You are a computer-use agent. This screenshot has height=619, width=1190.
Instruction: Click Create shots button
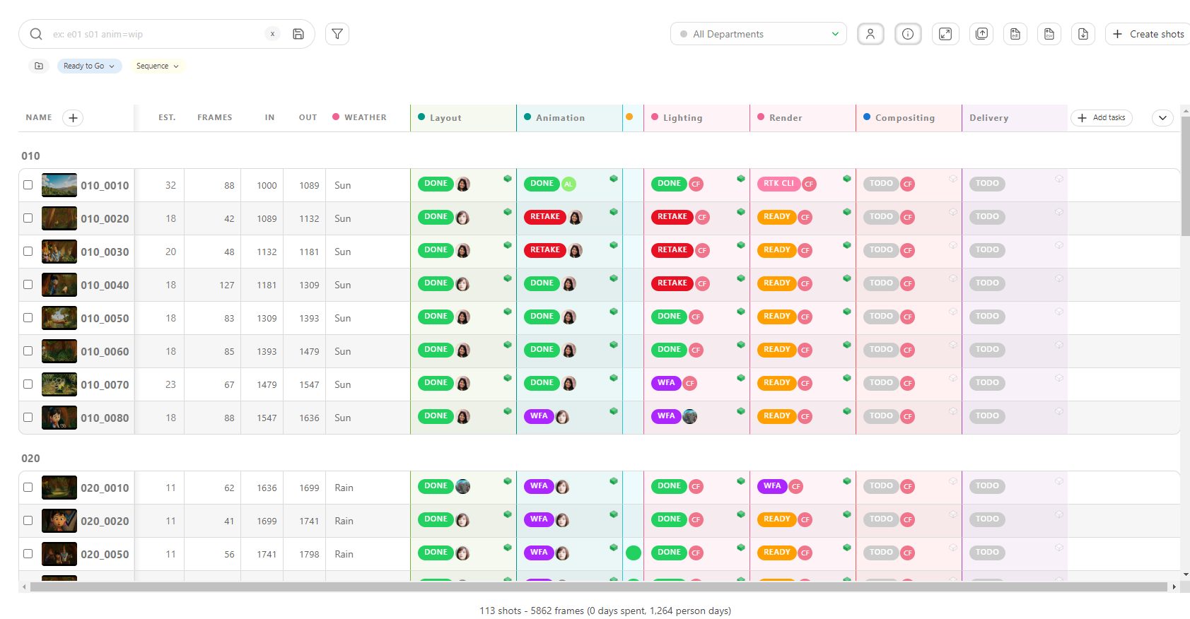pyautogui.click(x=1147, y=34)
